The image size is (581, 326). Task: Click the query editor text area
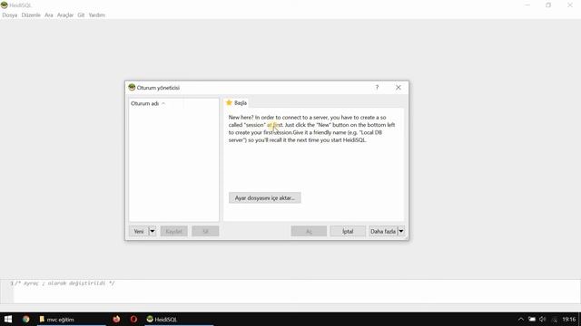(x=297, y=292)
